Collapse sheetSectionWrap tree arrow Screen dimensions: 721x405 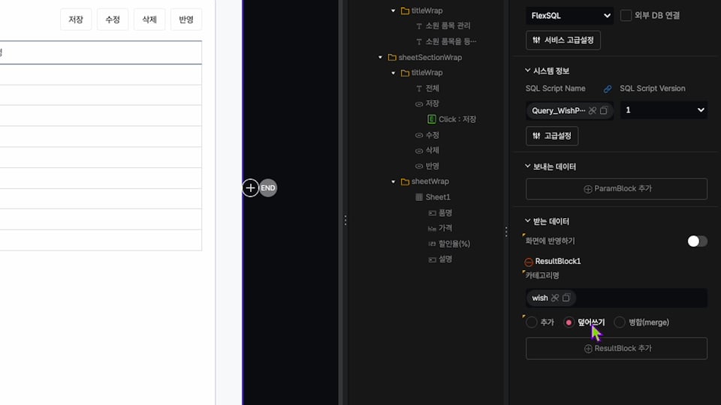pyautogui.click(x=380, y=58)
